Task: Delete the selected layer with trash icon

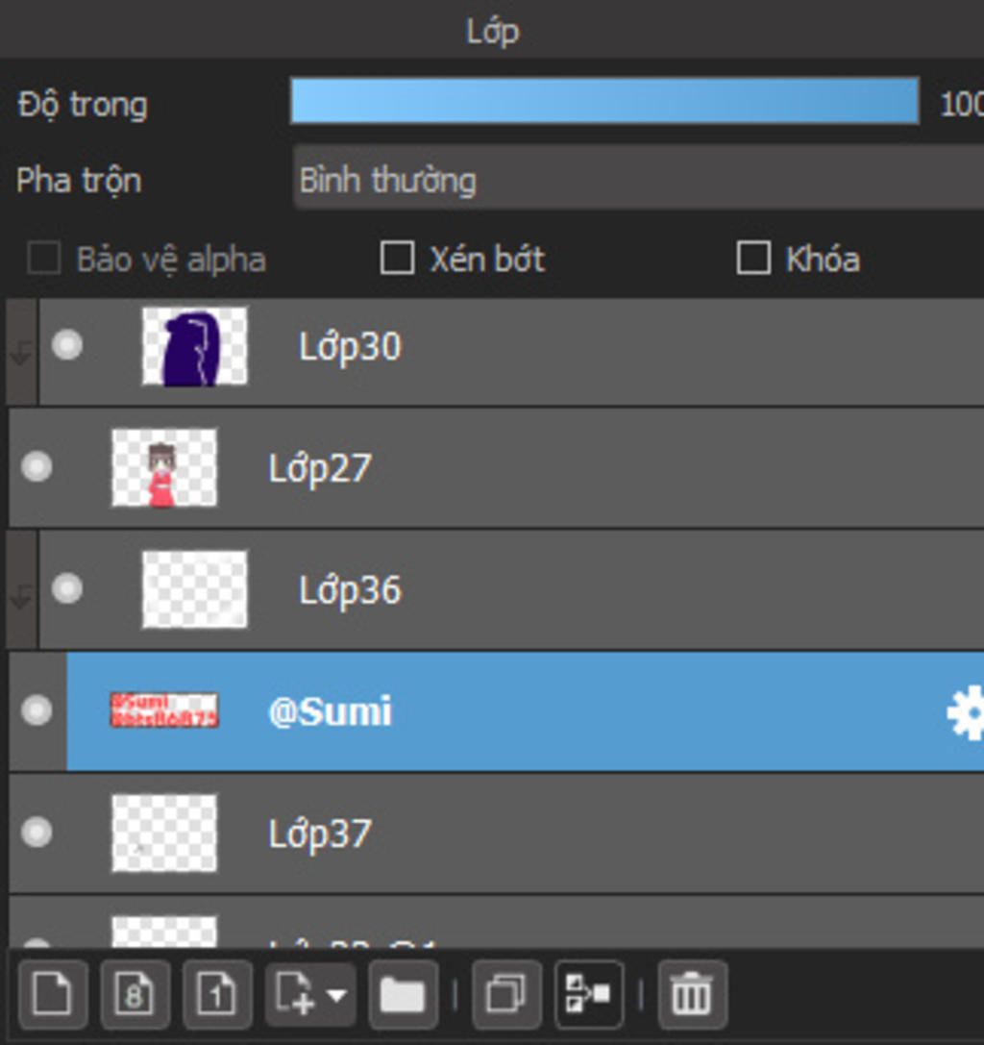Action: [x=692, y=995]
